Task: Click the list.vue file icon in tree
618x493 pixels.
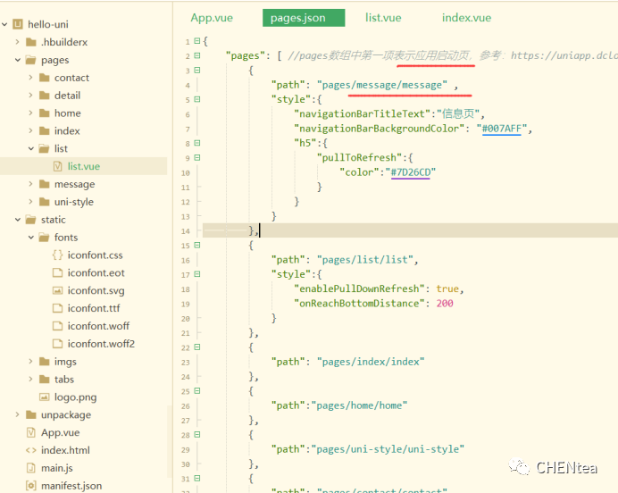Action: 58,166
